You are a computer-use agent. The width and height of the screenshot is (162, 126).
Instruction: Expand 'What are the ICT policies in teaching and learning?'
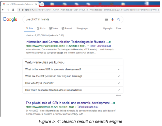[73, 76]
